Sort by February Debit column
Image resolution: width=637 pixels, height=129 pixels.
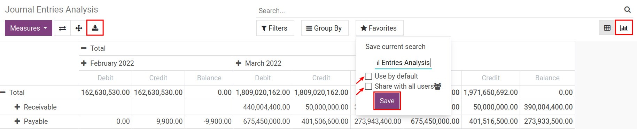[105, 78]
